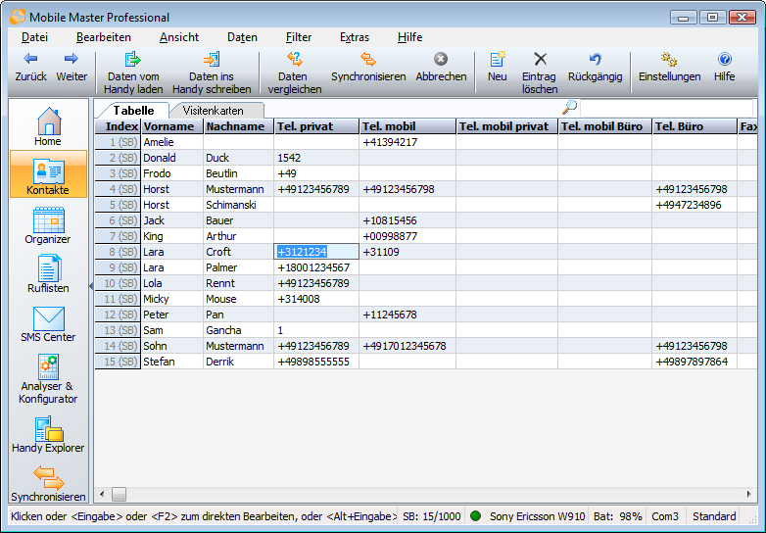Open the Filter menu
The height and width of the screenshot is (533, 766).
click(x=299, y=37)
